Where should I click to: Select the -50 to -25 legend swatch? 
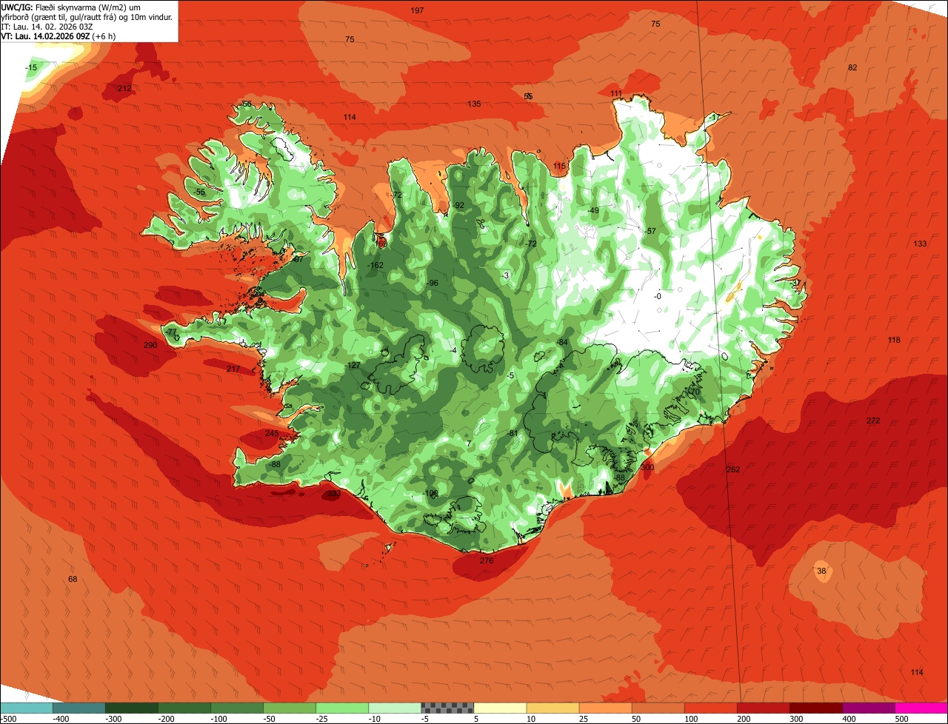[290, 708]
